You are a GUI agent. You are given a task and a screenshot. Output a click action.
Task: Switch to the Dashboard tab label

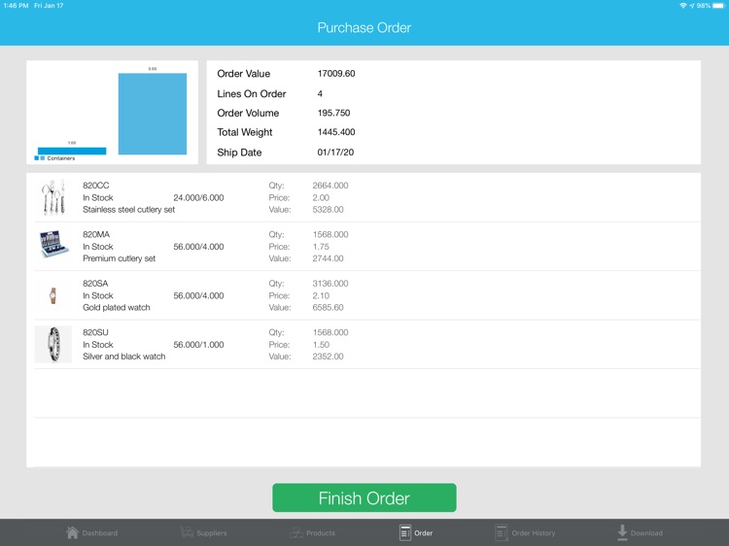100,533
